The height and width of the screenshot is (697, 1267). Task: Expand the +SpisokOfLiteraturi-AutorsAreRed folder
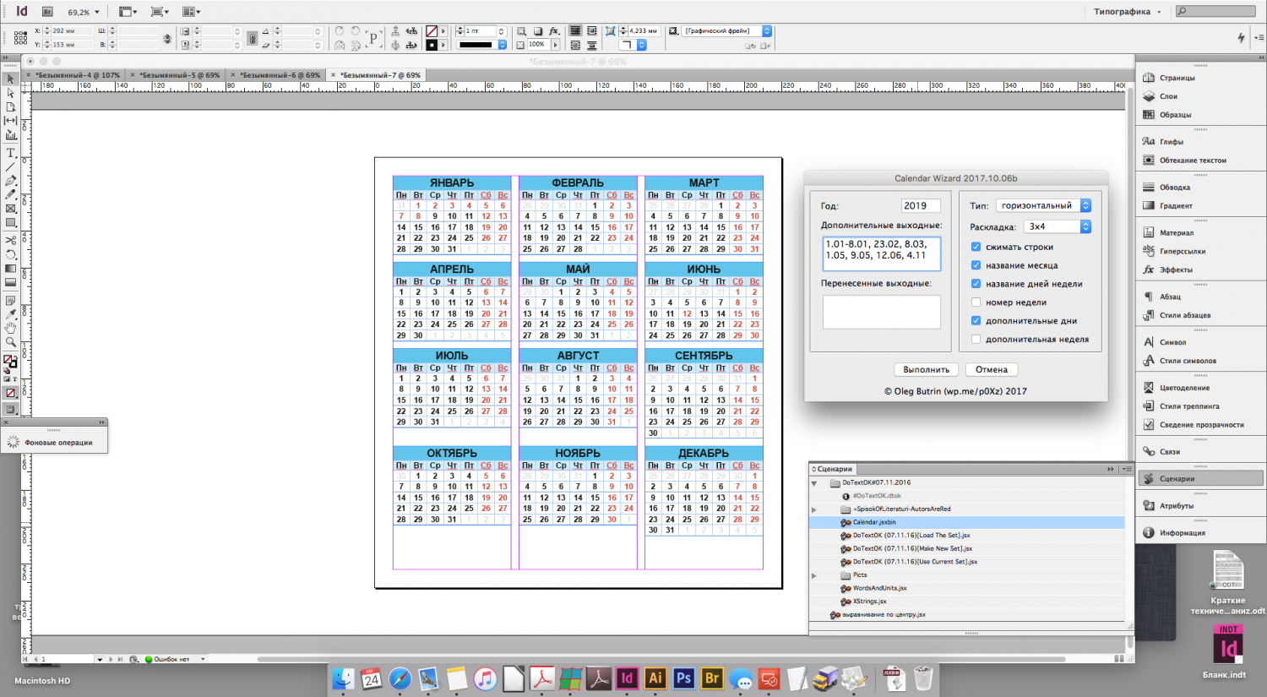[x=814, y=509]
